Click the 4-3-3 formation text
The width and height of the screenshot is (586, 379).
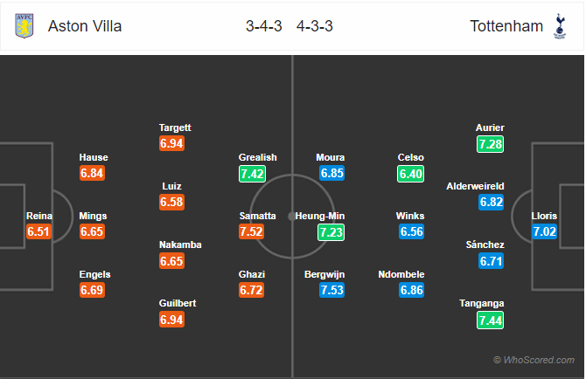[x=315, y=26]
